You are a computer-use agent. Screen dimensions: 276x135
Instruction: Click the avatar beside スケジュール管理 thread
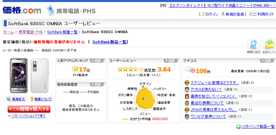(x=187, y=83)
